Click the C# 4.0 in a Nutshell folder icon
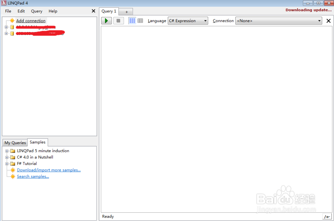The image size is (334, 221). (x=13, y=157)
